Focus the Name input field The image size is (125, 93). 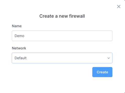click(x=62, y=36)
